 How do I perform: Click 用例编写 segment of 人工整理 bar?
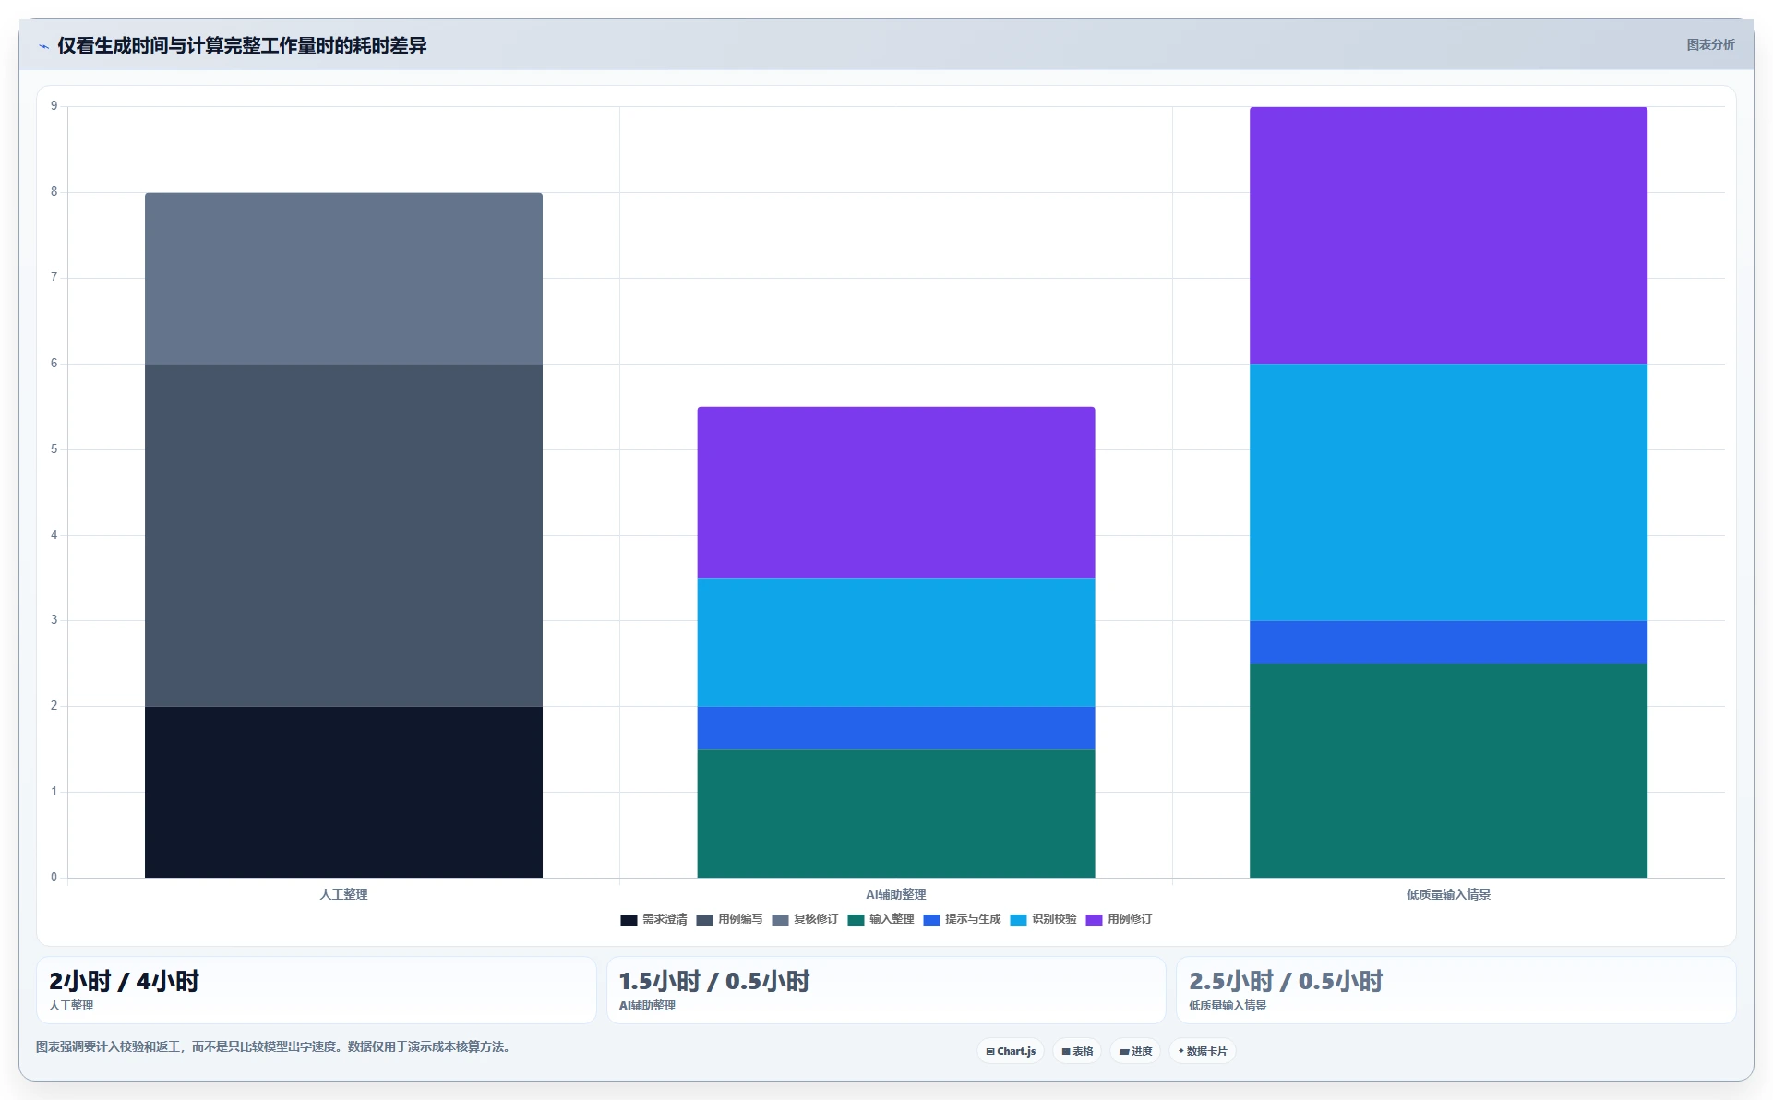click(343, 535)
